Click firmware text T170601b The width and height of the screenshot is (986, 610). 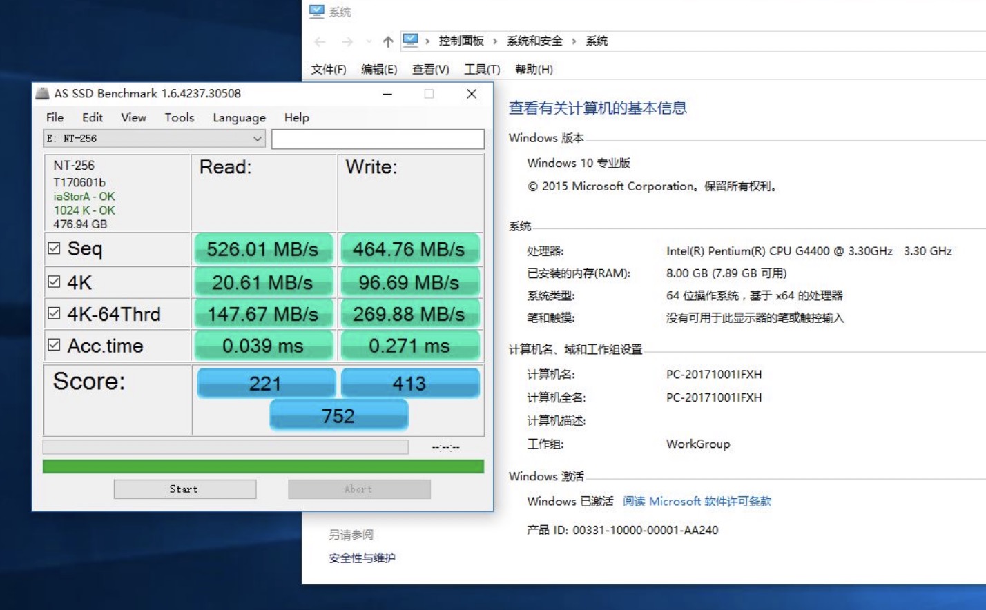point(79,182)
